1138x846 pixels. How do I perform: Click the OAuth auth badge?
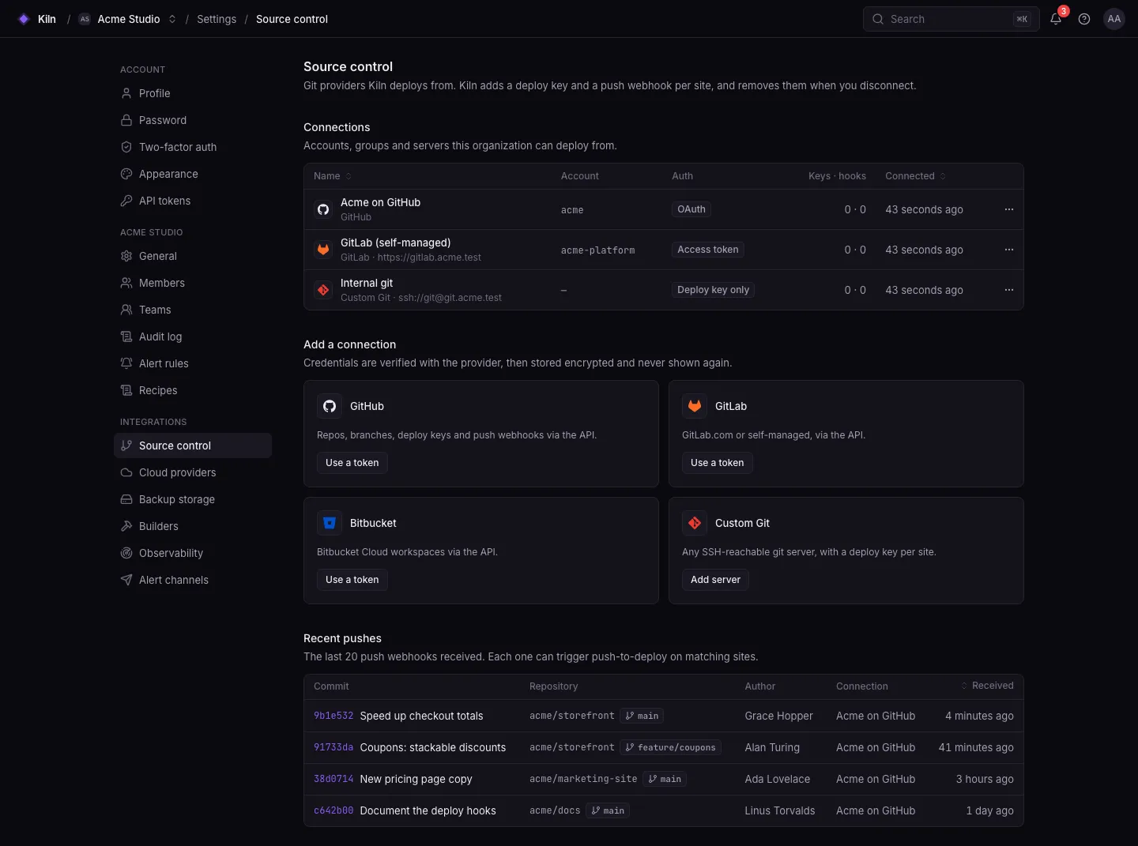point(691,209)
